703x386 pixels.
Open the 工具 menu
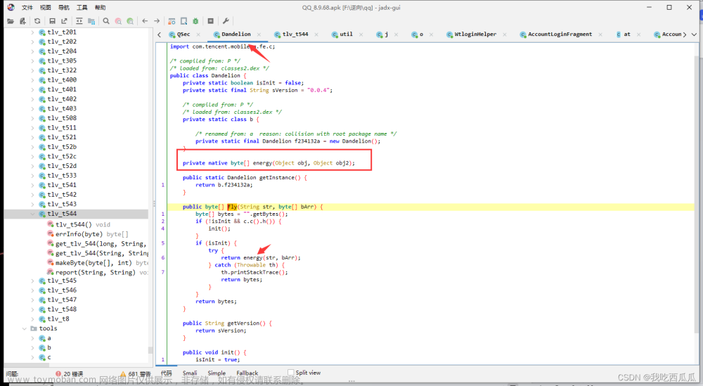point(82,8)
